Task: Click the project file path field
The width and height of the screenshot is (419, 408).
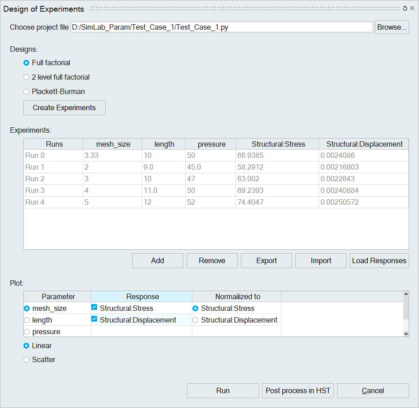Action: point(222,27)
